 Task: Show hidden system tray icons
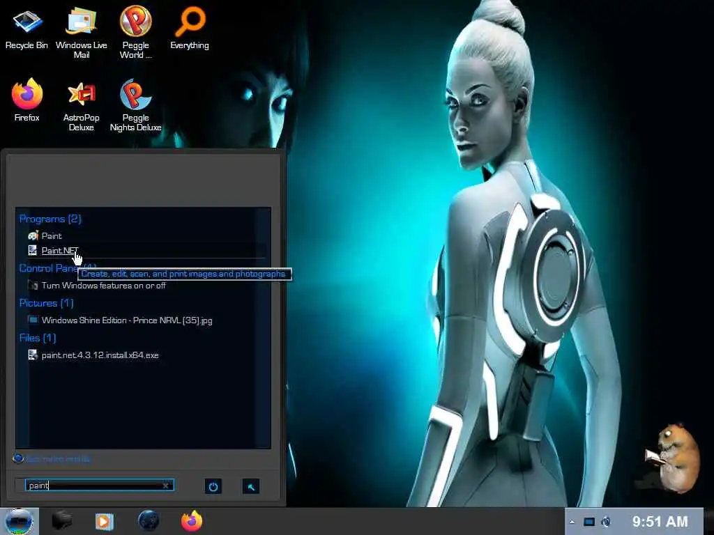click(x=572, y=522)
